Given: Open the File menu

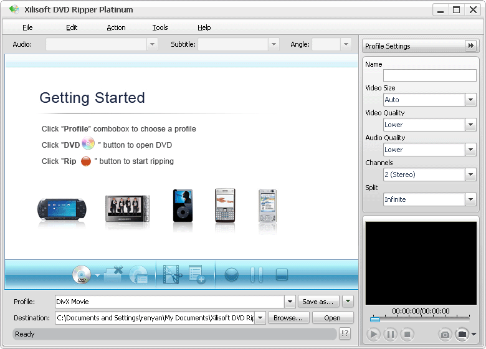Looking at the screenshot, I should pos(27,27).
